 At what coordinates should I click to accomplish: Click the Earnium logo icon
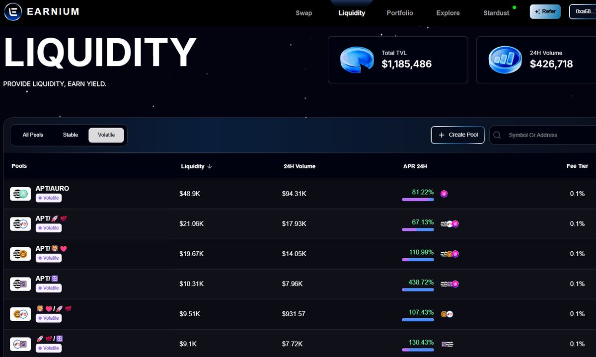click(12, 11)
